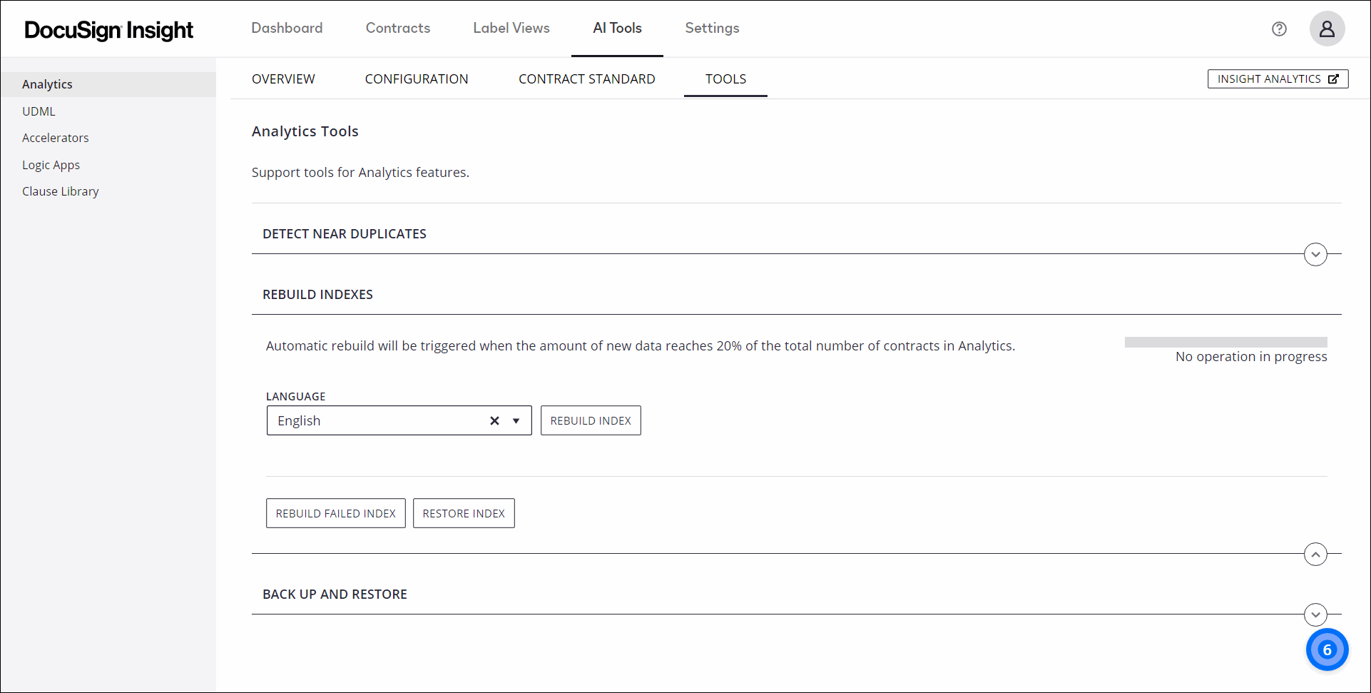
Task: Click the Rebuild Index button
Action: 590,420
